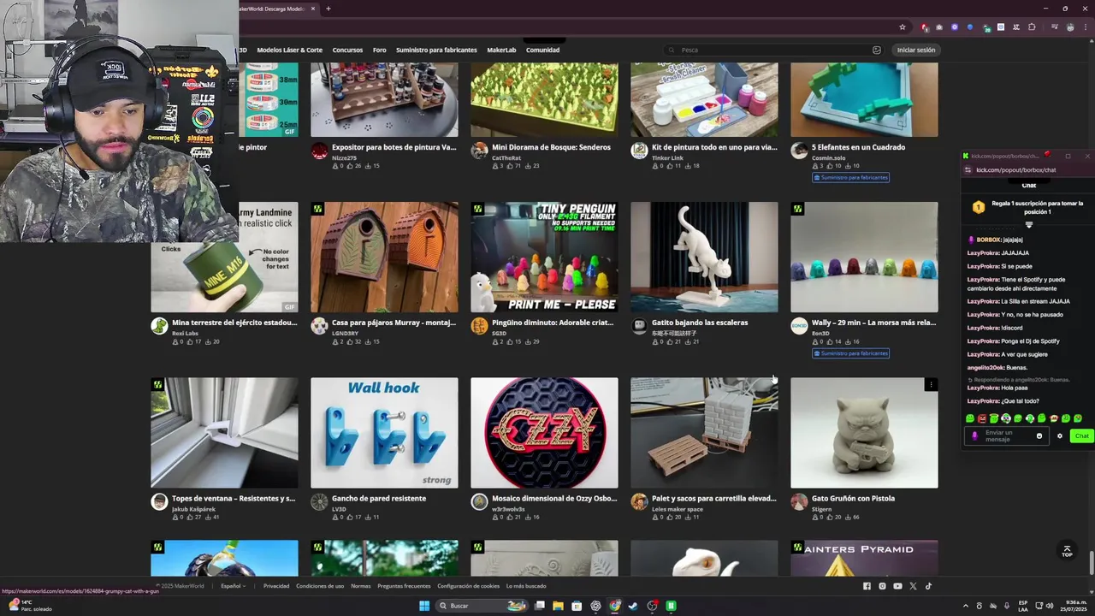
Task: Open the browser profile avatar
Action: point(1070,27)
